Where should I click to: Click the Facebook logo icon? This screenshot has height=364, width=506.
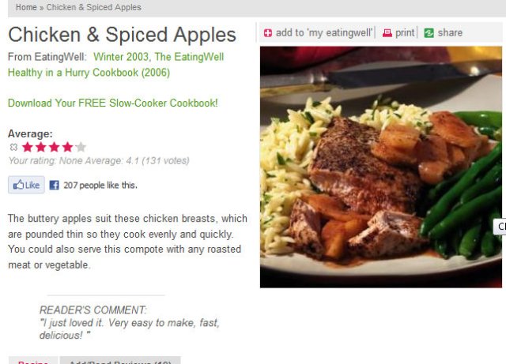pos(55,185)
